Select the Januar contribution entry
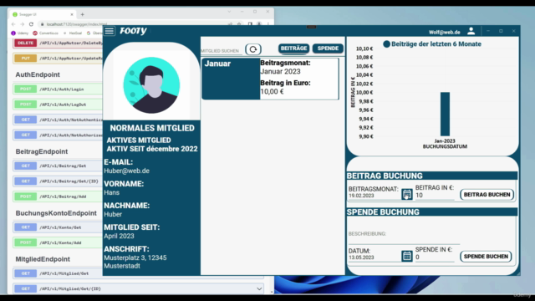535x301 pixels. point(270,79)
